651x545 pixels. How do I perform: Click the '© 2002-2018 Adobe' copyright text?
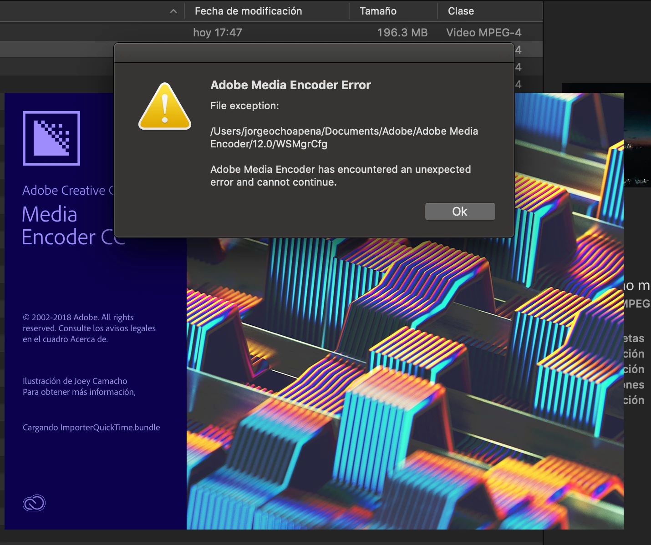tap(89, 328)
